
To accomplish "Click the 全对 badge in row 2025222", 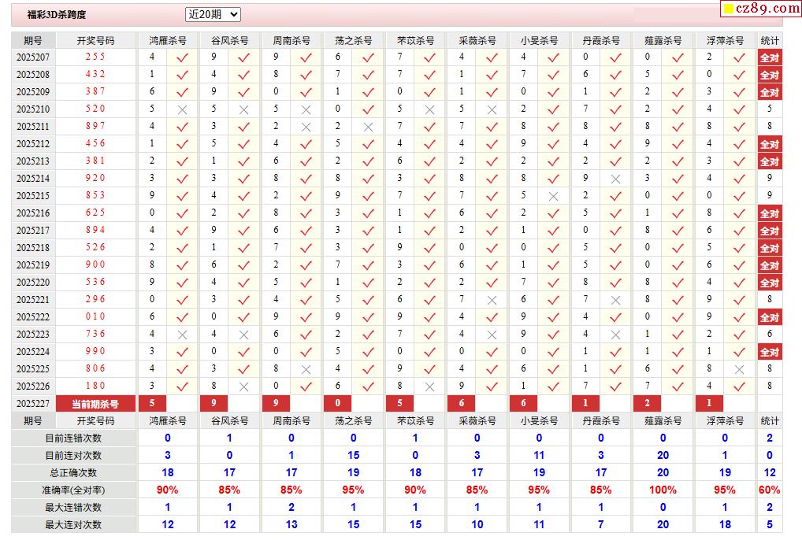I will pos(769,318).
